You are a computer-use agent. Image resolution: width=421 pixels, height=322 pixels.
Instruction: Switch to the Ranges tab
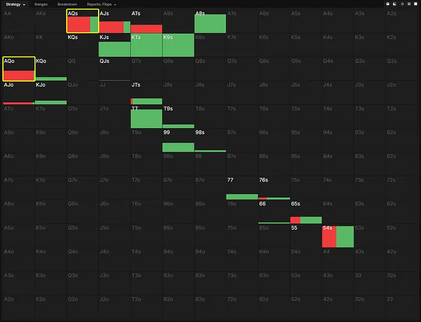(41, 4)
